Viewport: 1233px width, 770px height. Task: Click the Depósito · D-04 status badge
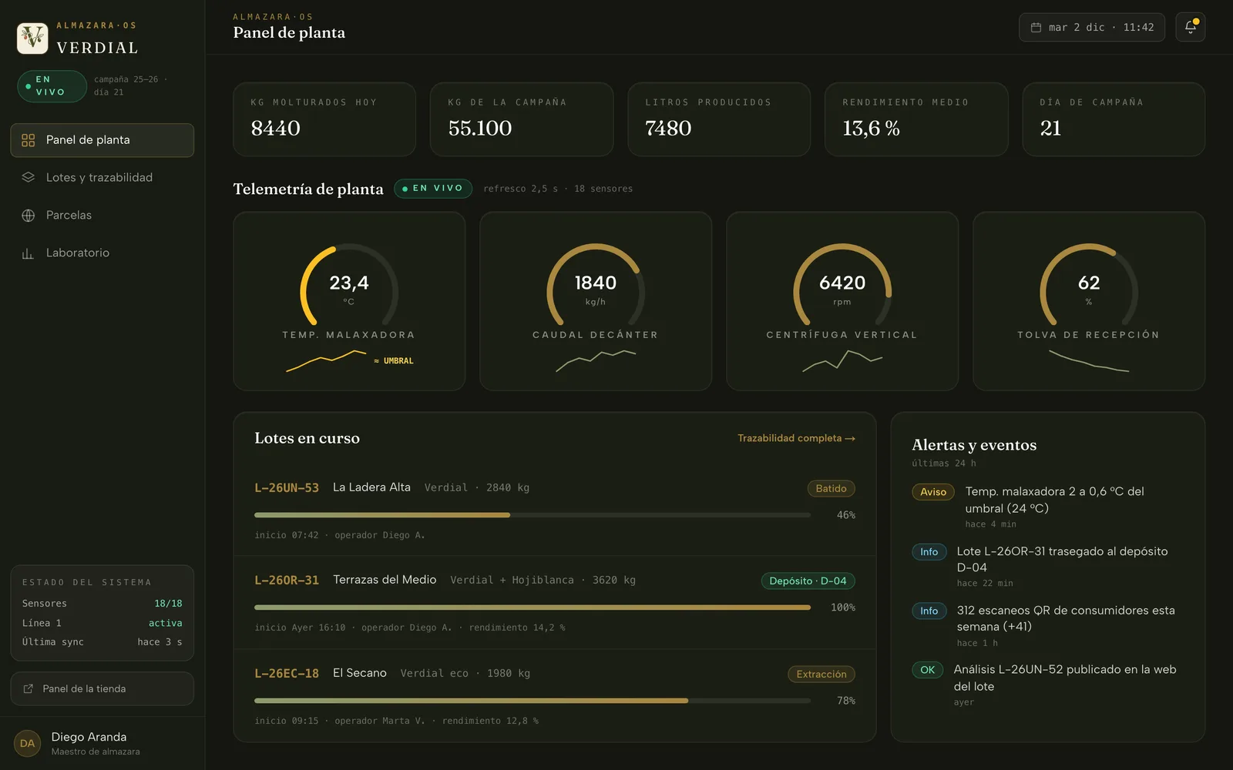pyautogui.click(x=808, y=581)
